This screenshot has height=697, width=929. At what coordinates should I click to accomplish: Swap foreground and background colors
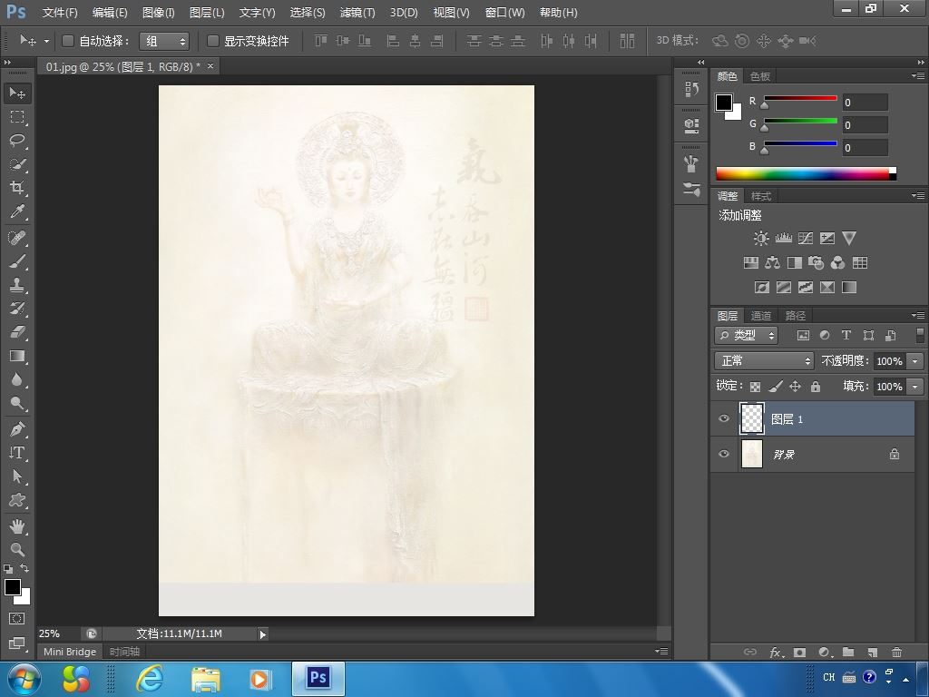coord(24,568)
